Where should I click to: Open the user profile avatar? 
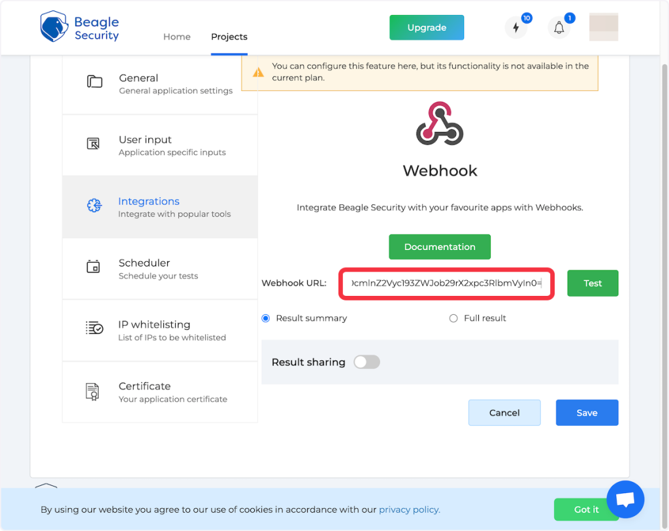point(603,27)
